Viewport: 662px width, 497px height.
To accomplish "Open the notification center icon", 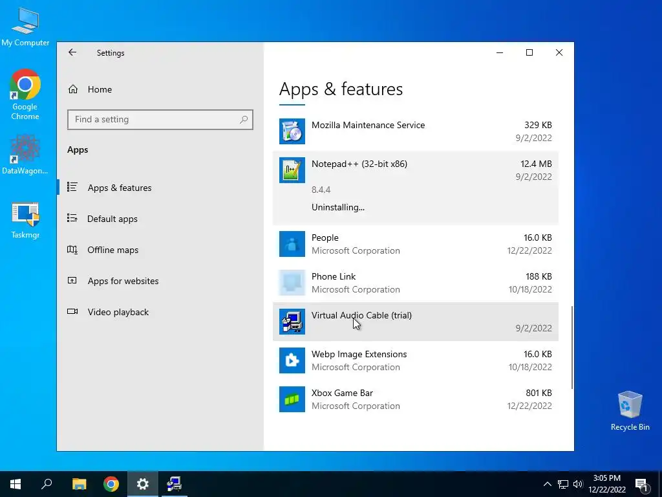I will tap(641, 484).
